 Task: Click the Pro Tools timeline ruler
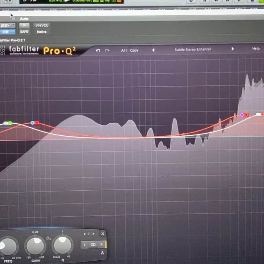point(132,10)
